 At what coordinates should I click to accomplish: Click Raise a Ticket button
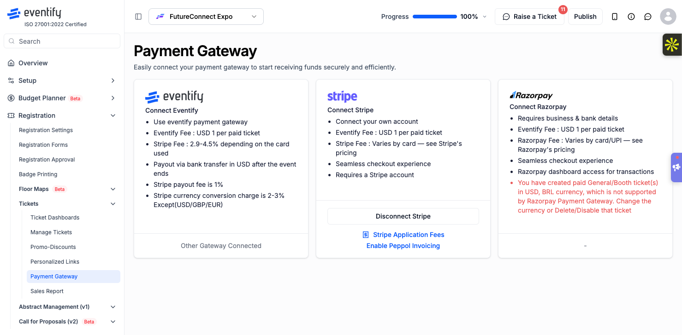pos(529,17)
